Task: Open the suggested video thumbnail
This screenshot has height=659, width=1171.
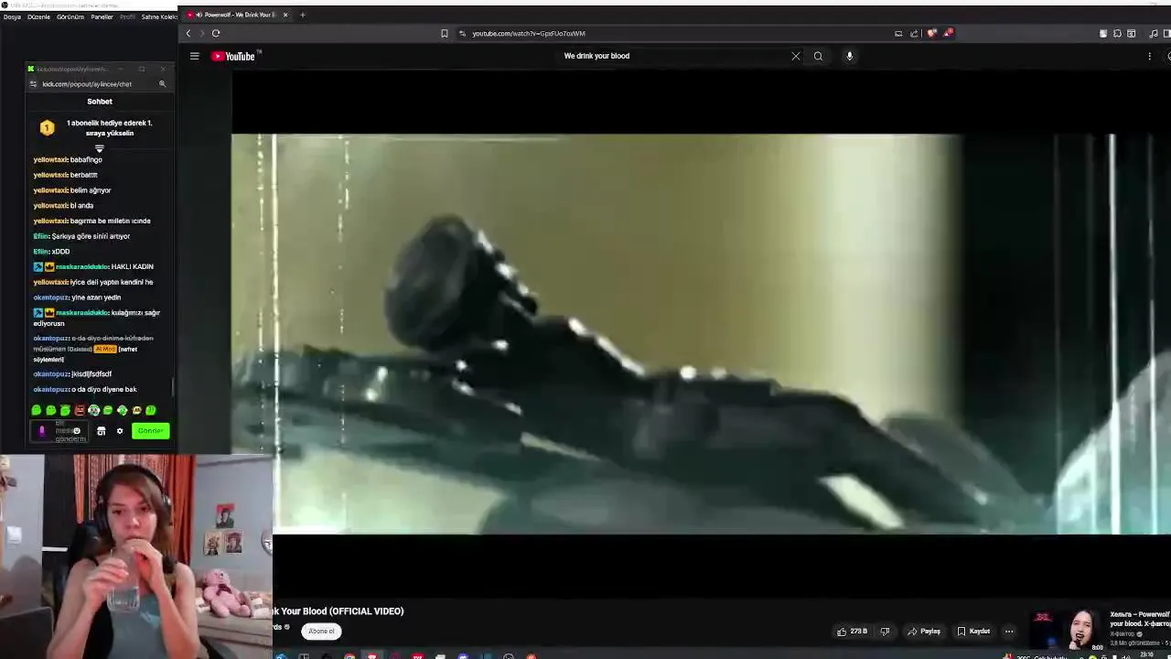Action: (x=1067, y=630)
